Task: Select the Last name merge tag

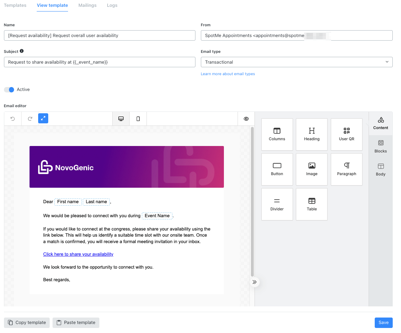Action: (x=96, y=202)
